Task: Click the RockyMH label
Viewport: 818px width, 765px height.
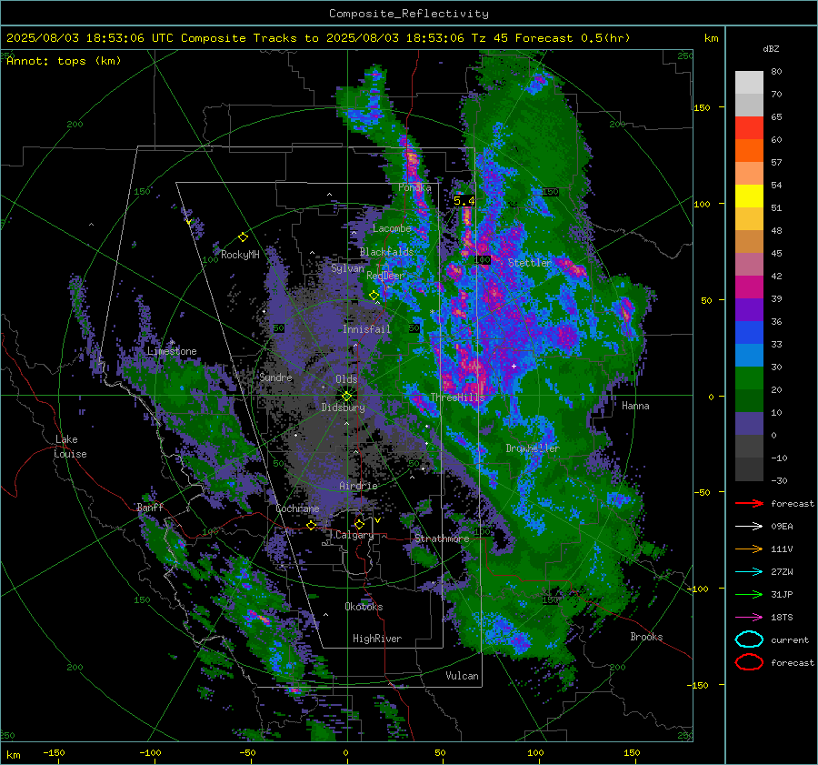Action: (x=240, y=255)
